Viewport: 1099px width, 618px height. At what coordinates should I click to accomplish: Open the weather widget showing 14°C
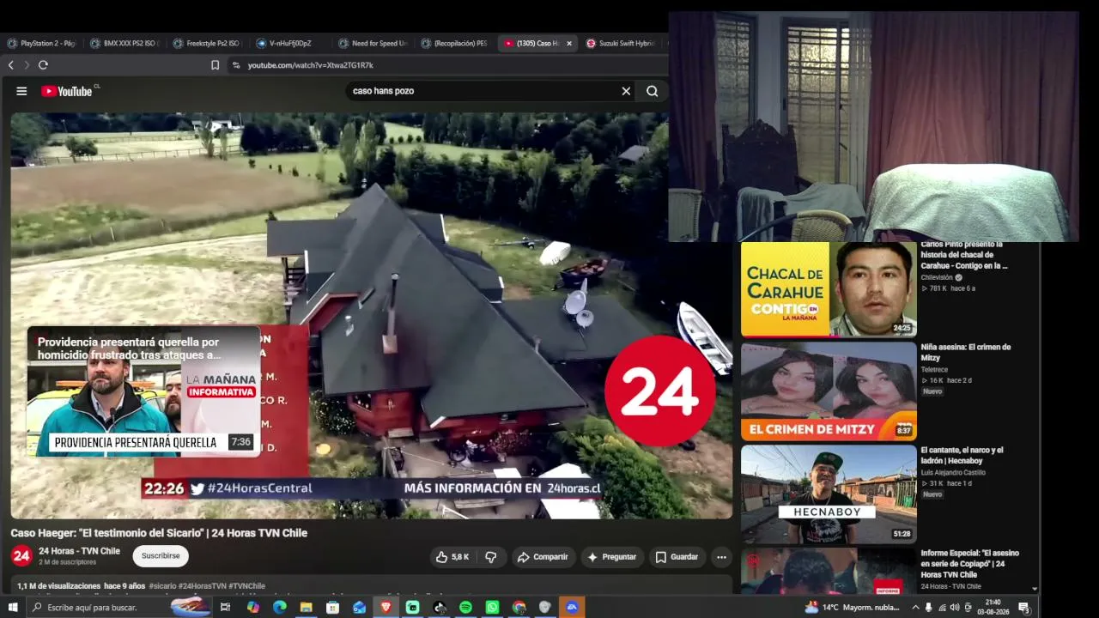point(852,608)
